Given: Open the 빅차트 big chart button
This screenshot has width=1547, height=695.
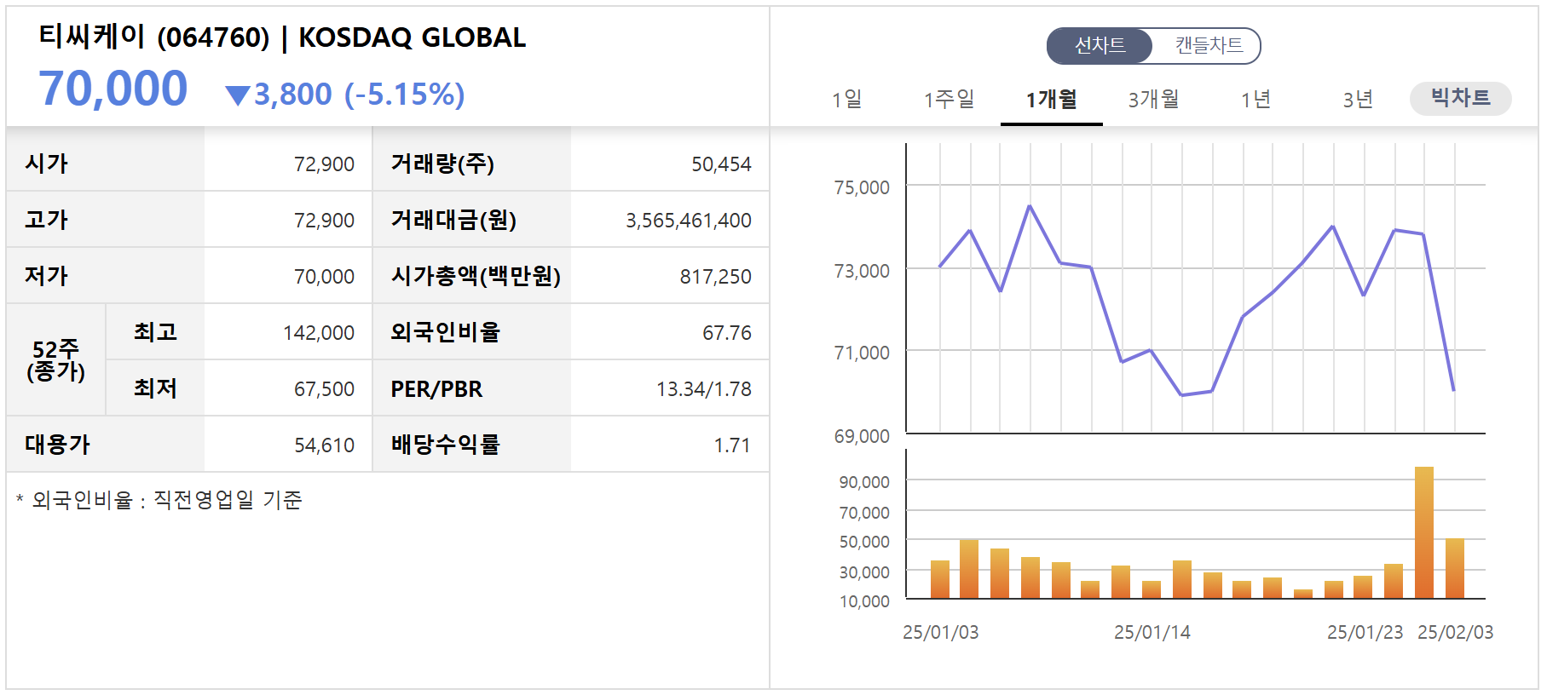Looking at the screenshot, I should point(1460,98).
